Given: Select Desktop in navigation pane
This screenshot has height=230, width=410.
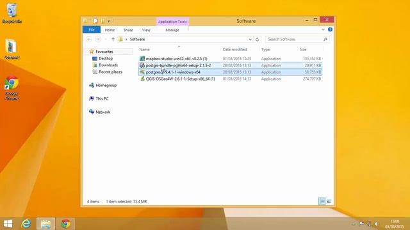Looking at the screenshot, I should 106,58.
